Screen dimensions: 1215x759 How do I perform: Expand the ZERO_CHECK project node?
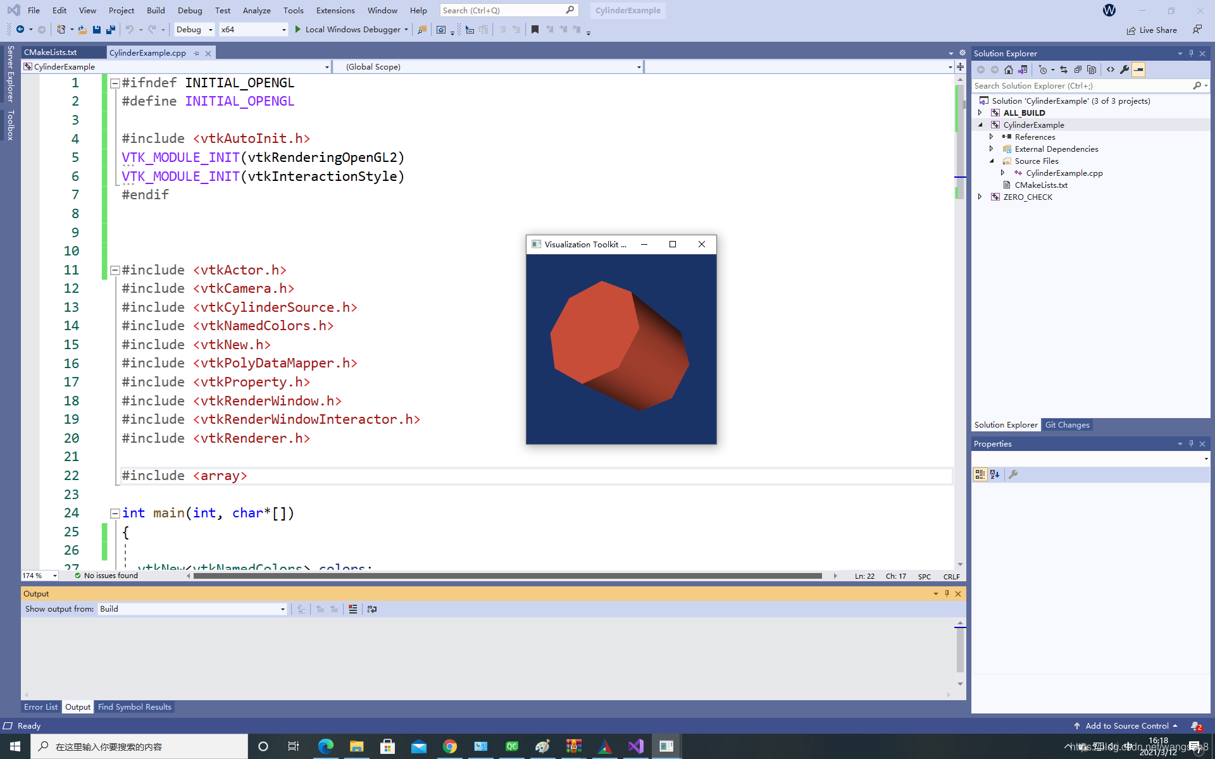tap(980, 197)
